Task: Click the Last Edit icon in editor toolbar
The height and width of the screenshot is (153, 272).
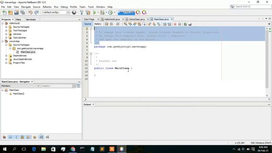Action: [x=107, y=24]
